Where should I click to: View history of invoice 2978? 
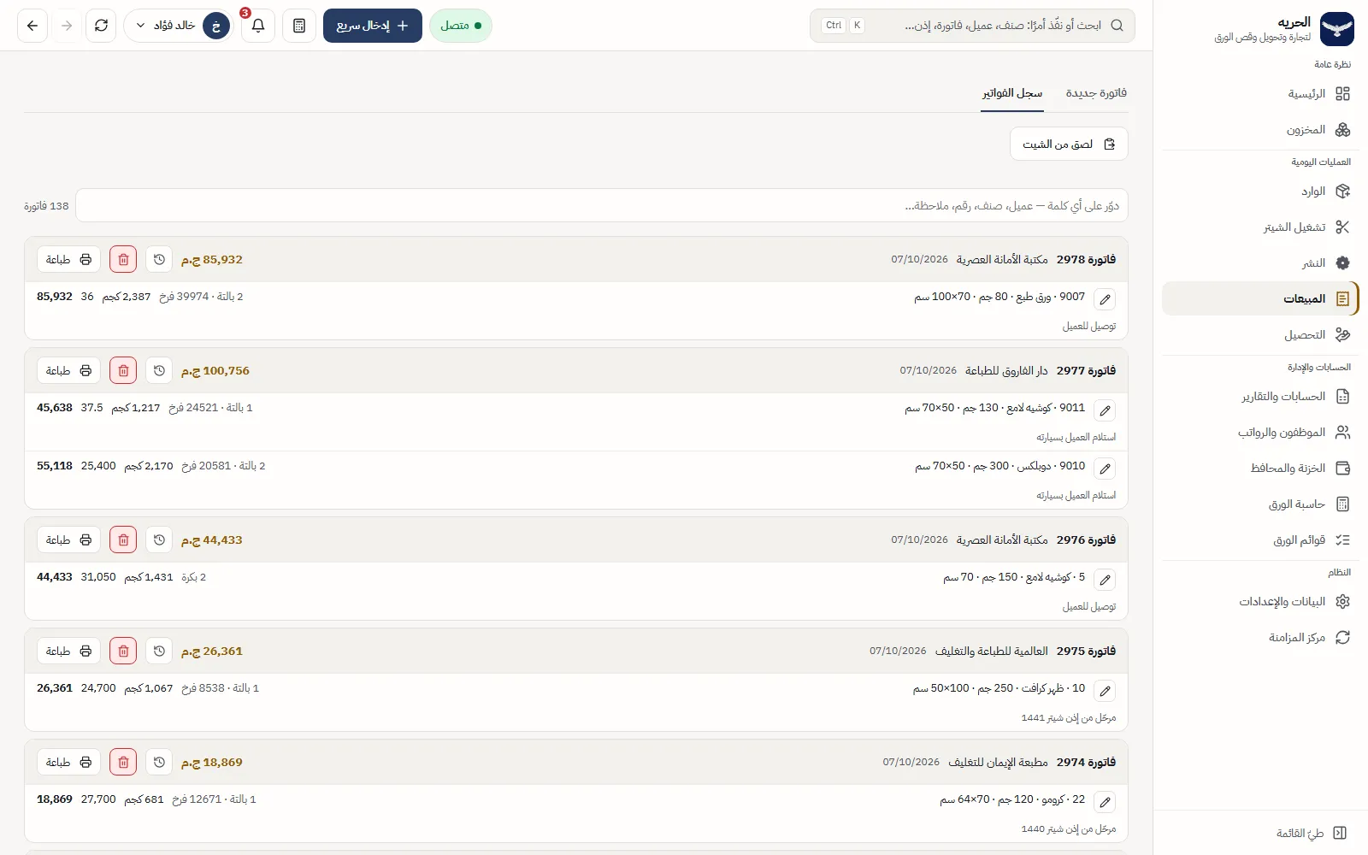coord(159,259)
